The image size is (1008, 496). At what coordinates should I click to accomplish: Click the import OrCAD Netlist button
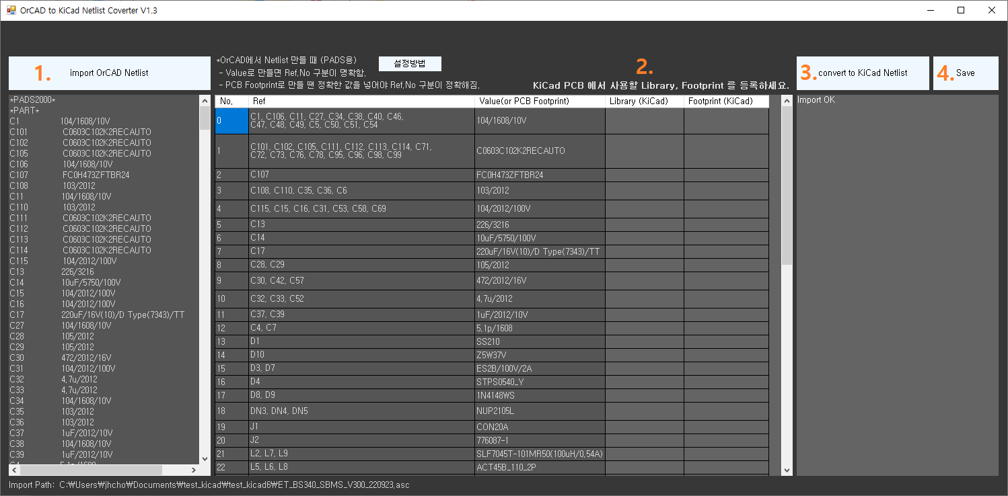coord(110,73)
